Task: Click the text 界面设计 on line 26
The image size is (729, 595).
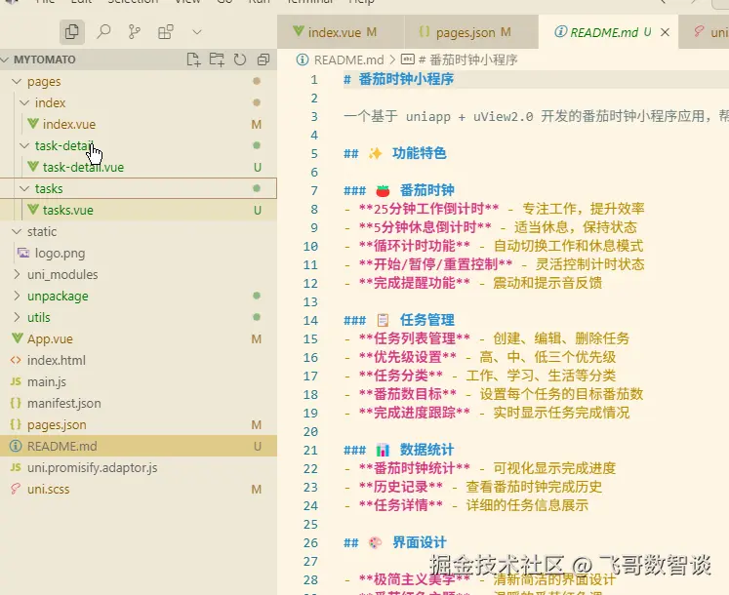Action: 419,542
